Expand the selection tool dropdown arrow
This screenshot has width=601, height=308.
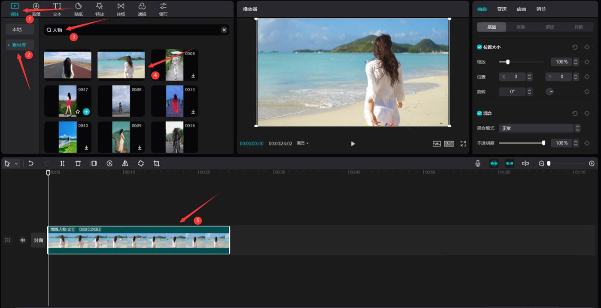(x=17, y=164)
